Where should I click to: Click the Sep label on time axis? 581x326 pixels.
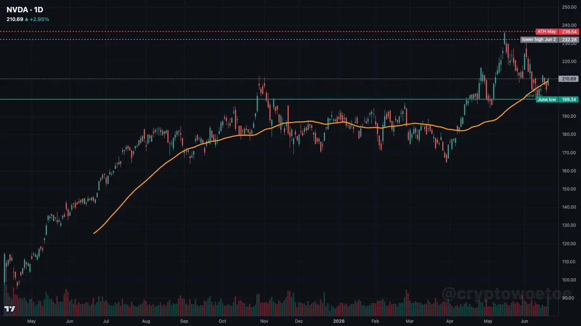(x=184, y=321)
